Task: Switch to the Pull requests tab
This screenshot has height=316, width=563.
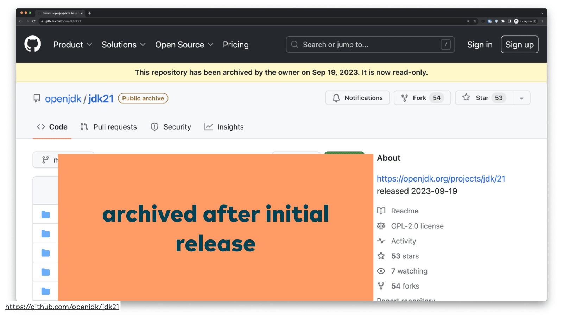Action: 108,127
